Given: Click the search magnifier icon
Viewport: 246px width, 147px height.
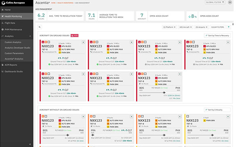Looking at the screenshot, I should 40,27.
